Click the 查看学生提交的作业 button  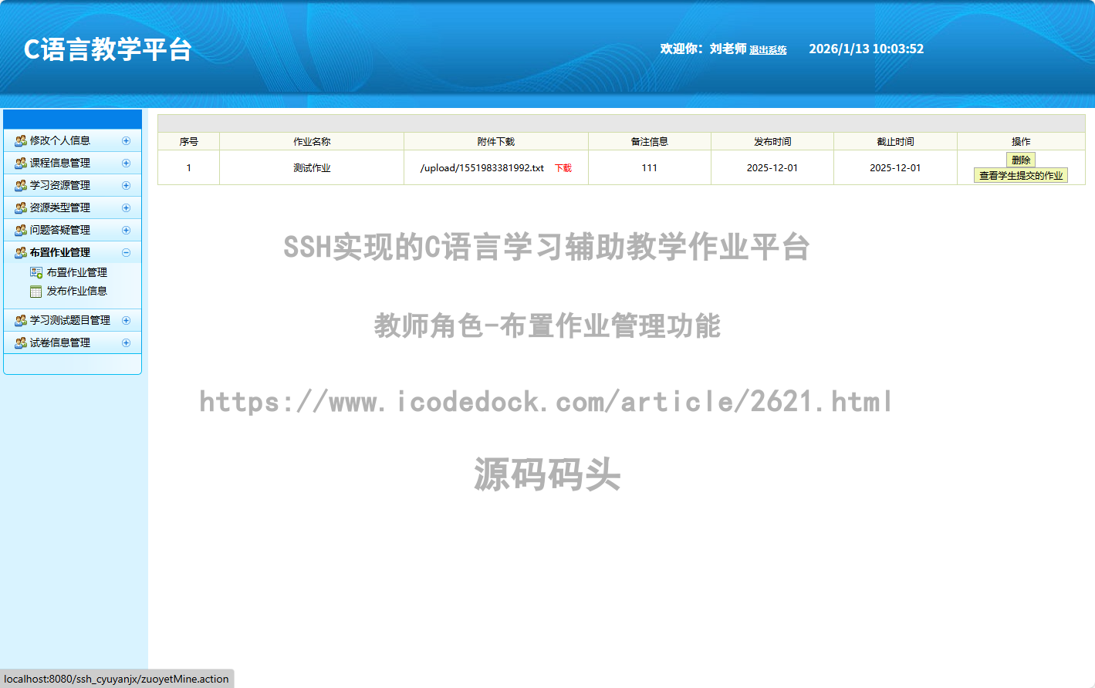(1020, 176)
